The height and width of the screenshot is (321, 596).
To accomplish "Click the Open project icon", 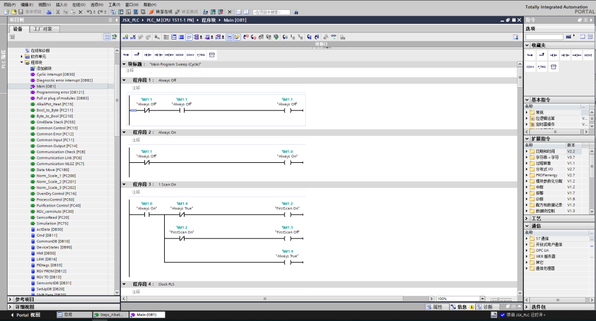I will pos(14,12).
